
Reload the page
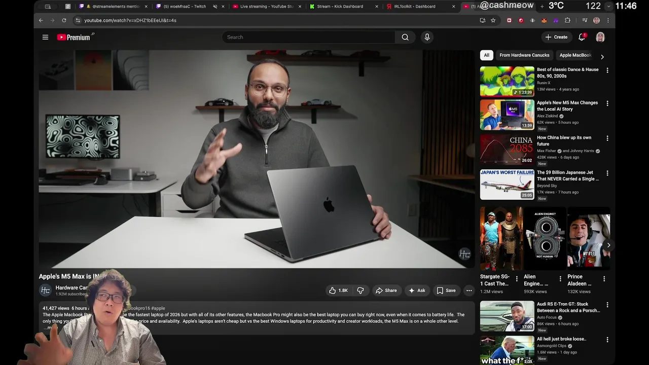coord(64,20)
